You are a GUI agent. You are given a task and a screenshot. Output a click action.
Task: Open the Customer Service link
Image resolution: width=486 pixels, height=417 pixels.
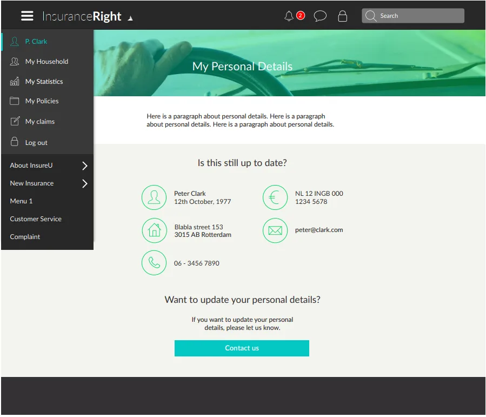pos(36,219)
